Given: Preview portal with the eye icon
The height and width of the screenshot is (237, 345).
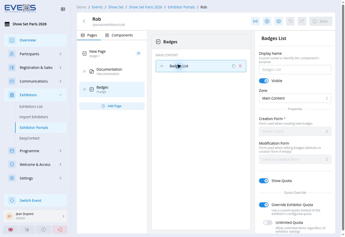Looking at the screenshot, I should point(279,21).
